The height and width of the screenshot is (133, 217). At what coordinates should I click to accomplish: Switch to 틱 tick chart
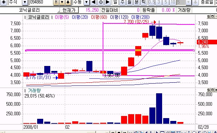143,2
